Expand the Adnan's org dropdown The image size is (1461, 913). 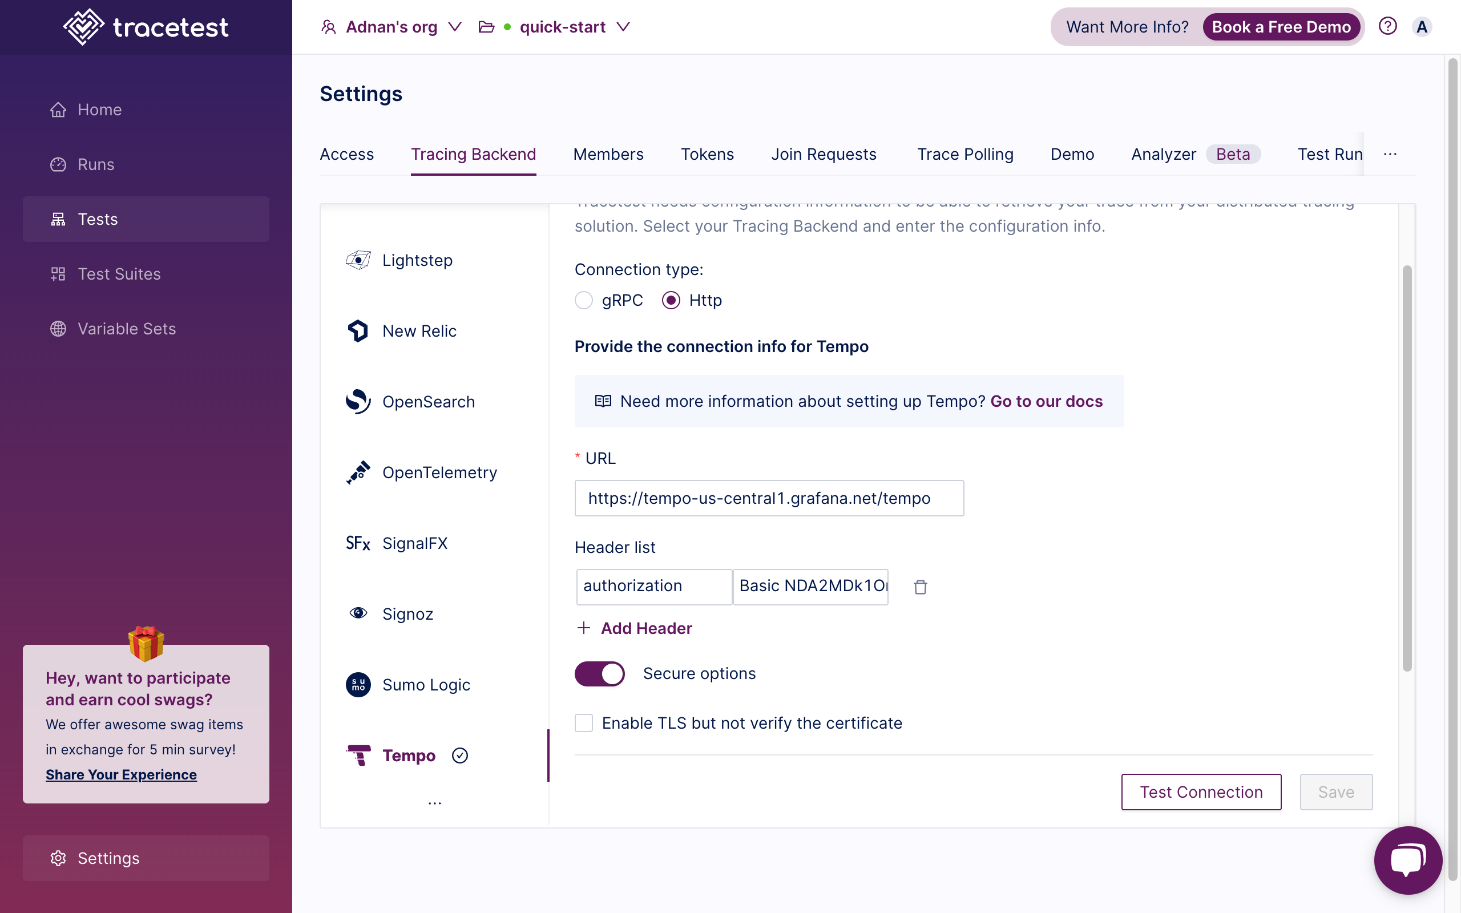point(455,27)
